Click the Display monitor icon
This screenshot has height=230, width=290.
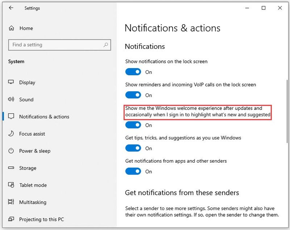[x=11, y=82]
